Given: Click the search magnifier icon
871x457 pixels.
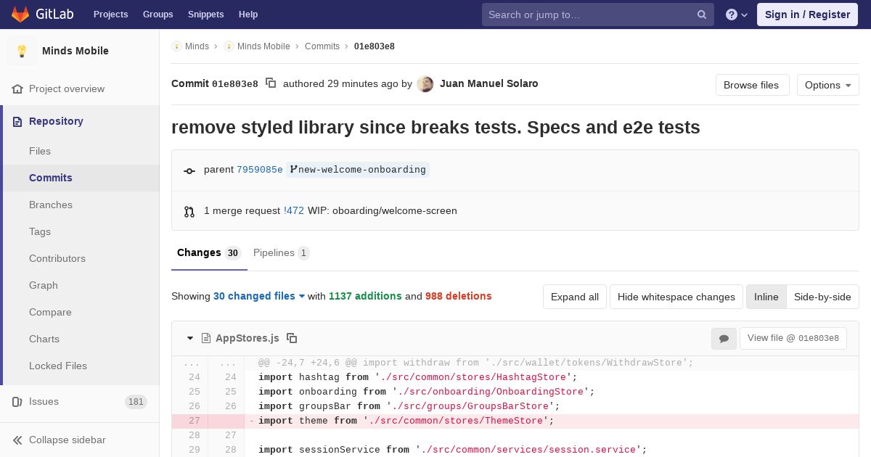Looking at the screenshot, I should [702, 15].
